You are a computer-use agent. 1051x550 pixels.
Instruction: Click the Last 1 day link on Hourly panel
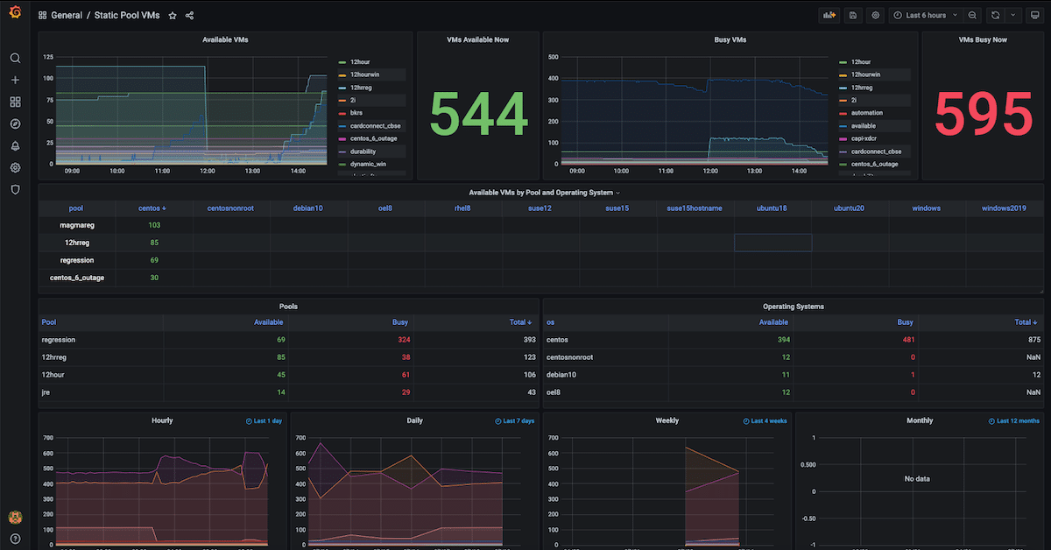(x=265, y=421)
